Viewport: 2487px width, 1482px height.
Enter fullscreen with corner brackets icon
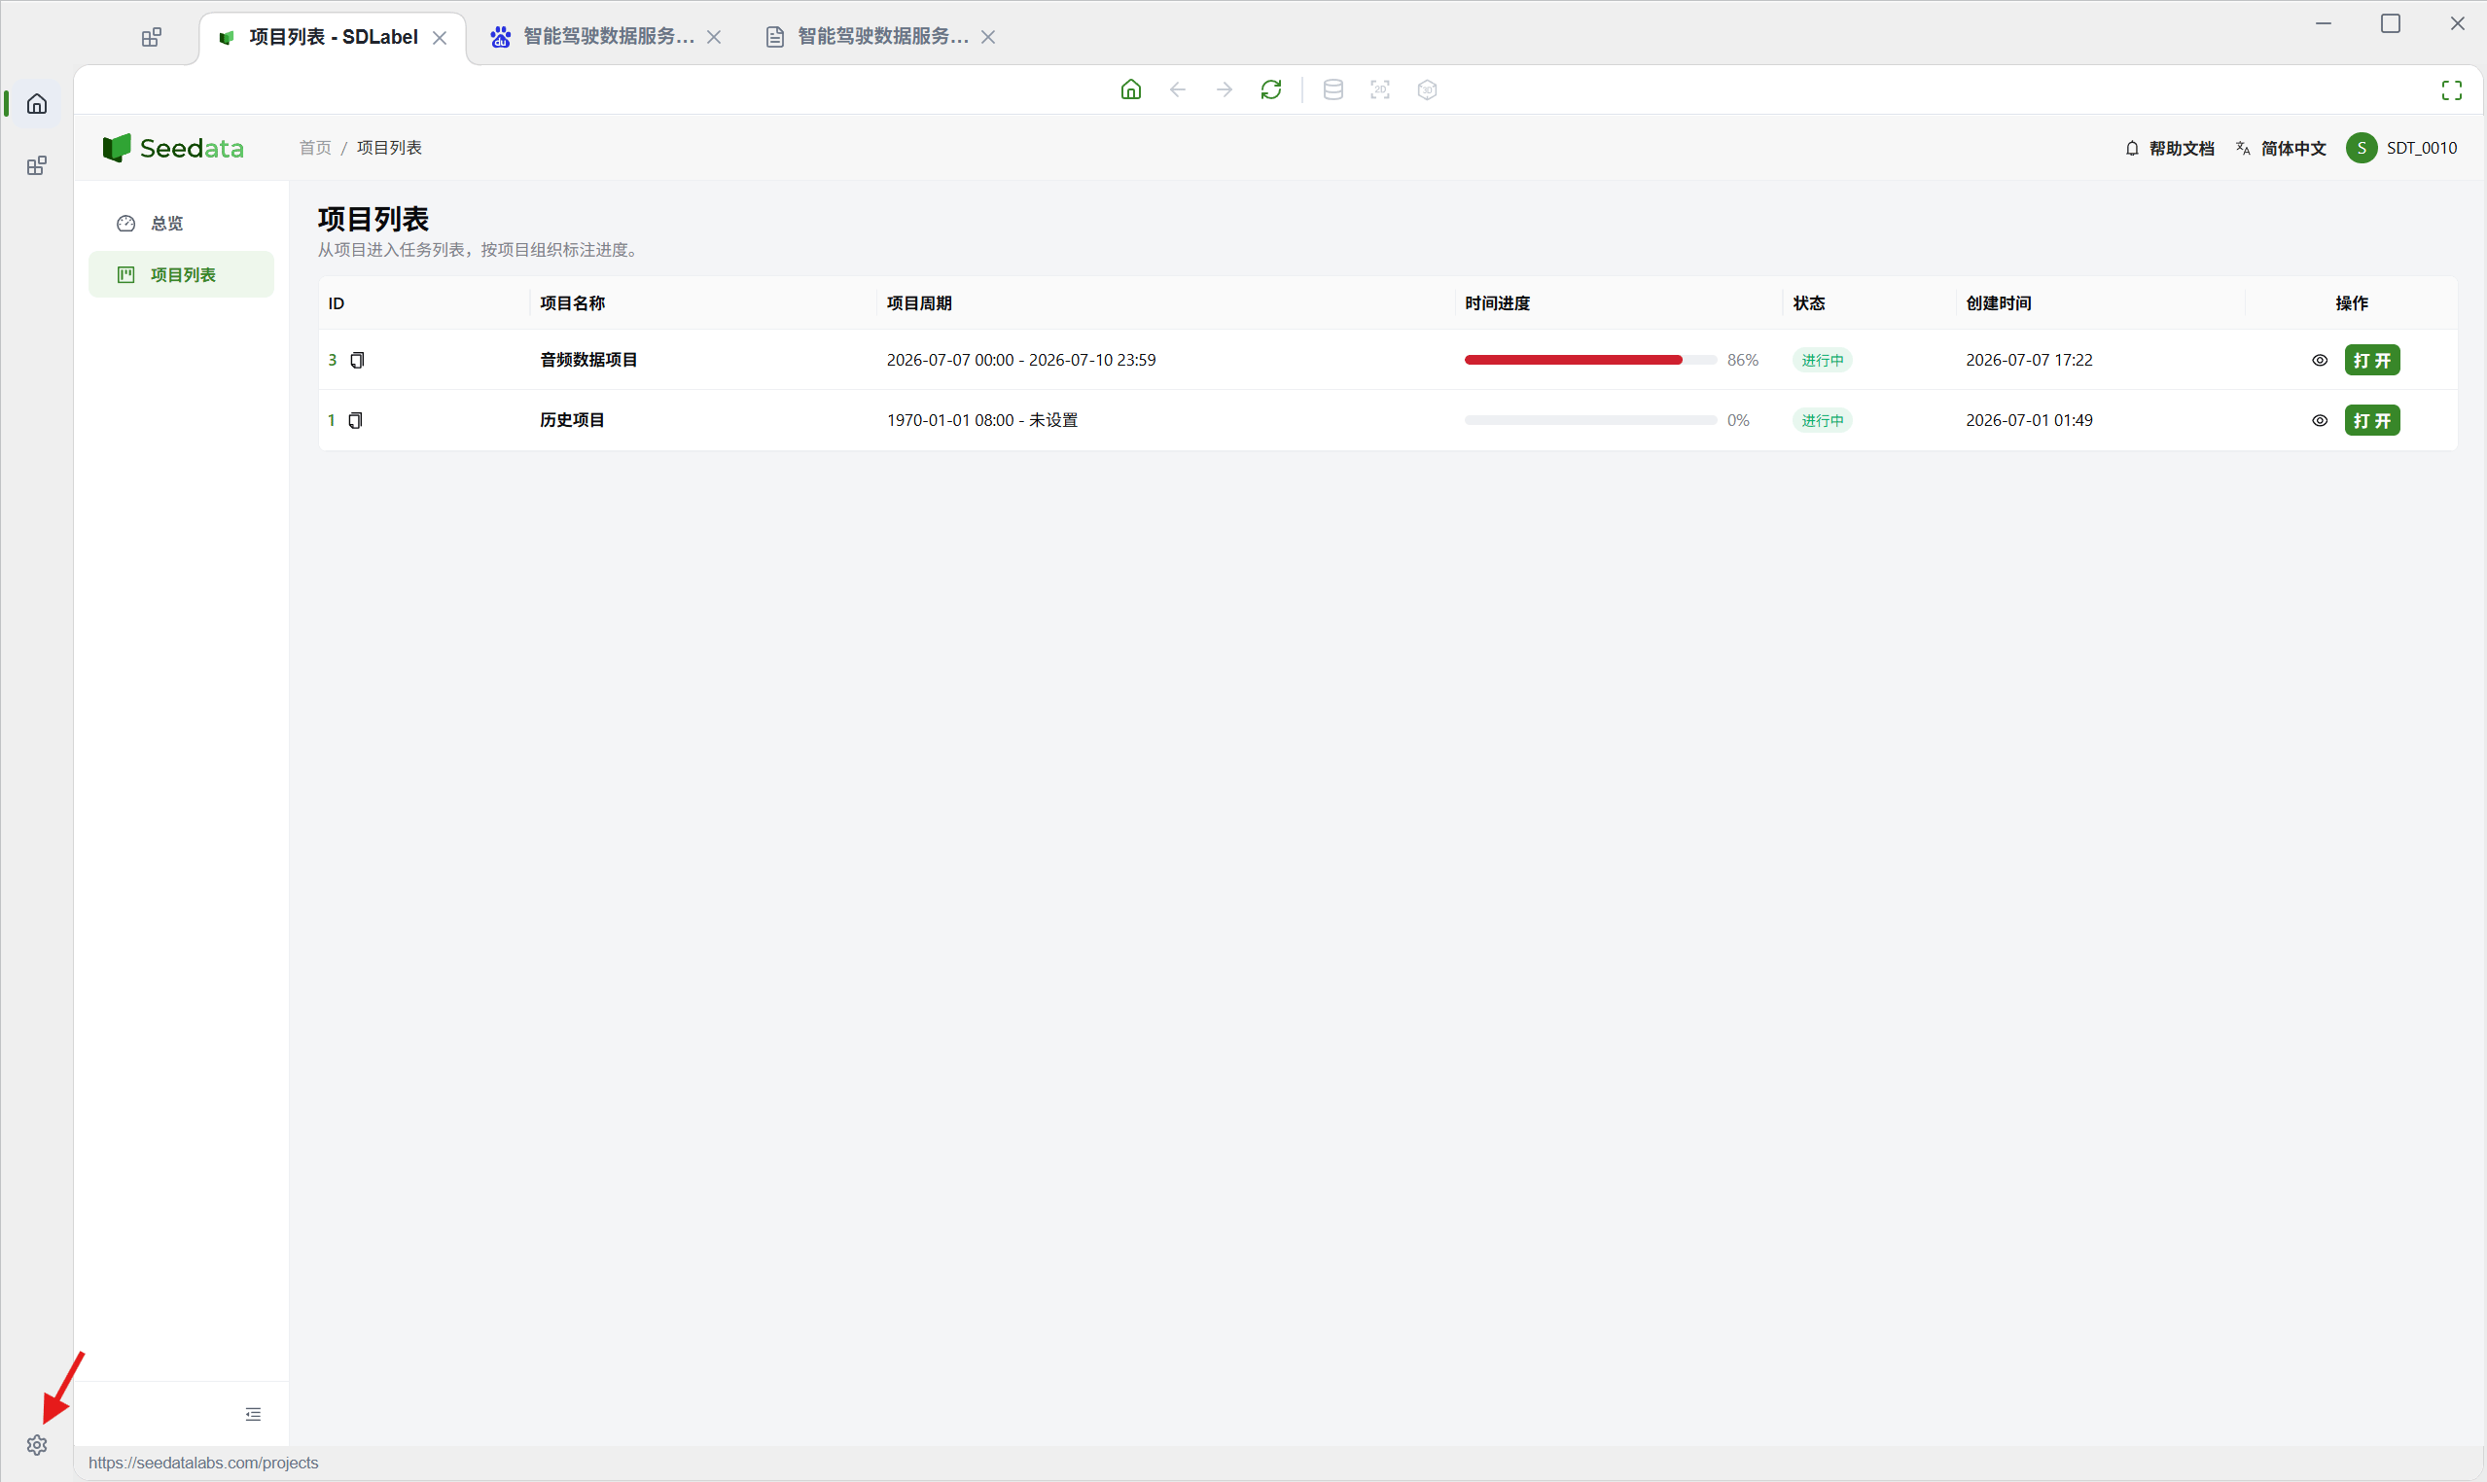tap(2452, 90)
